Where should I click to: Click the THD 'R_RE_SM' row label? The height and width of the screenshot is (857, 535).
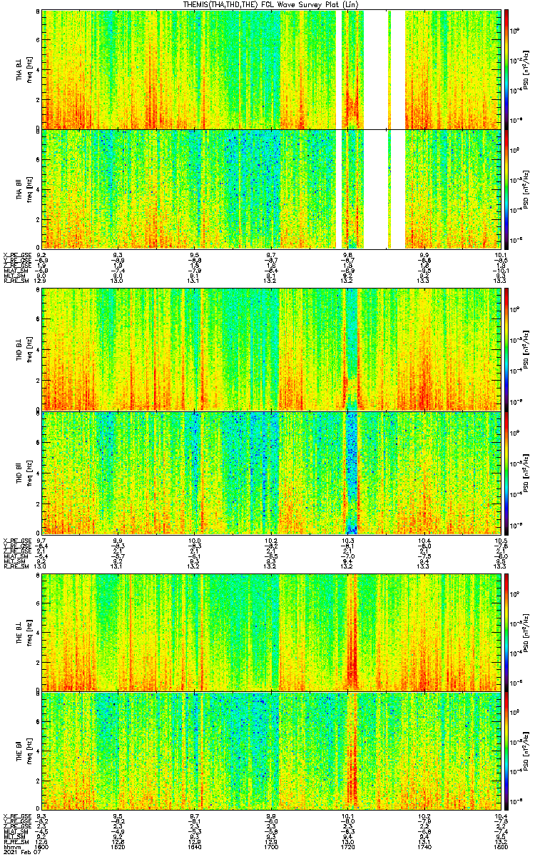(x=15, y=566)
